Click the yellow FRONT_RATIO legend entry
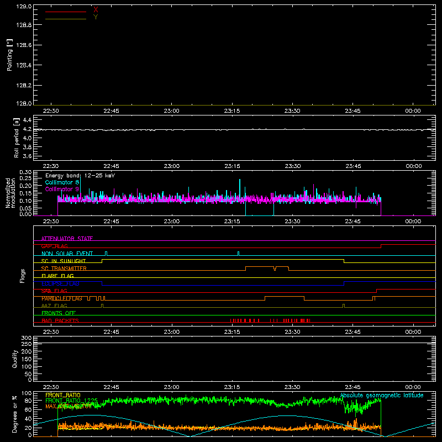The height and width of the screenshot is (442, 442). point(62,395)
